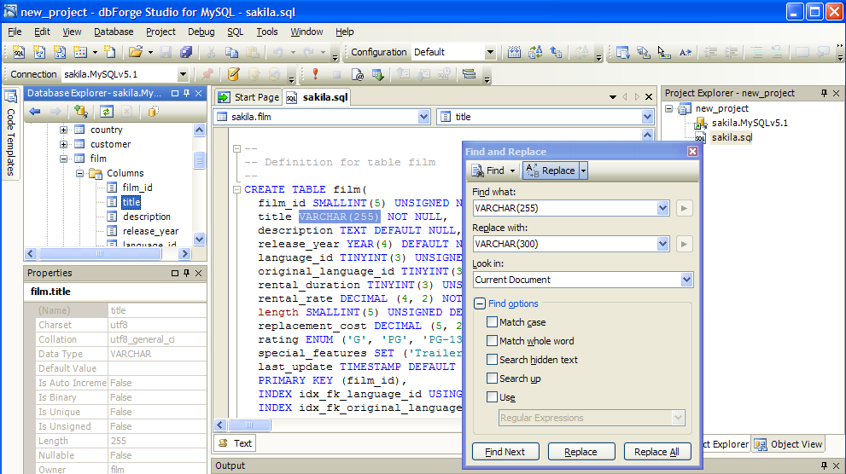
Task: Click the horizontal bars layout icon
Action: pos(469,74)
